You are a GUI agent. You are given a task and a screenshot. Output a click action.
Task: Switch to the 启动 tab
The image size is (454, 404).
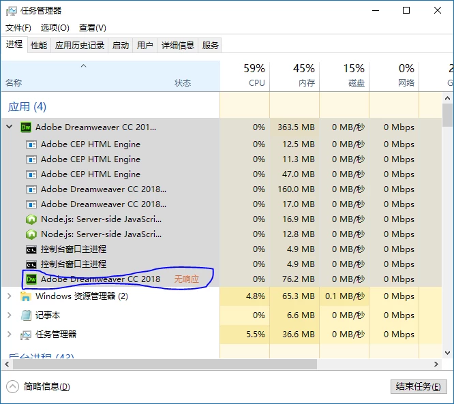[121, 46]
